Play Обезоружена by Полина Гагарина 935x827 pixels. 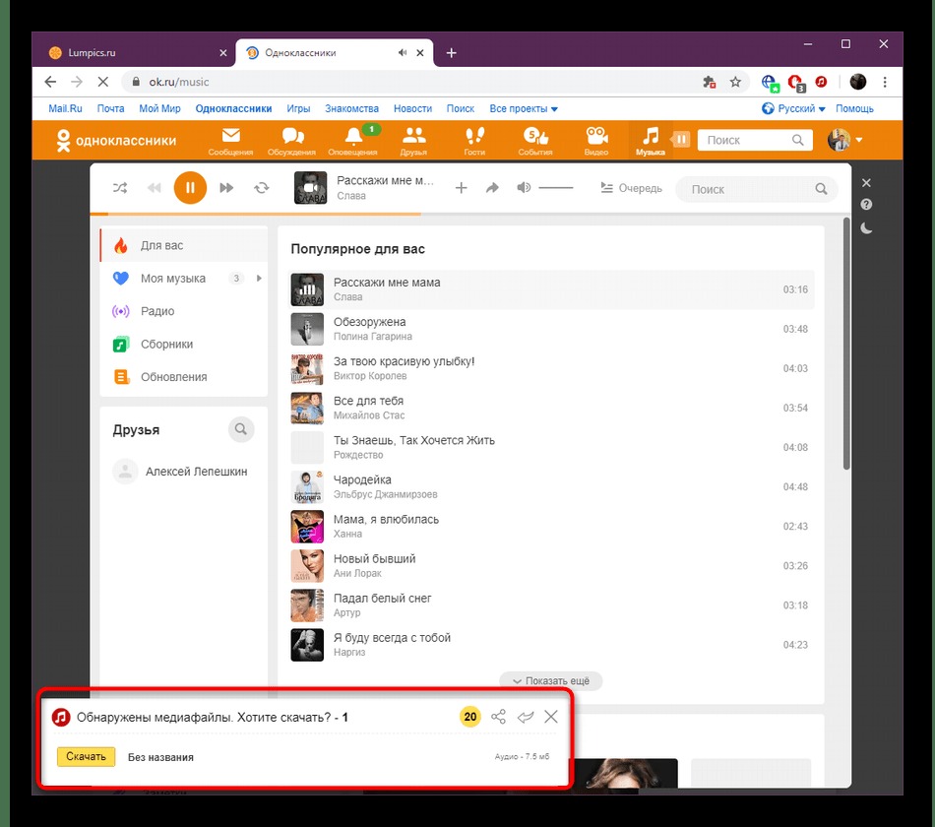[551, 329]
